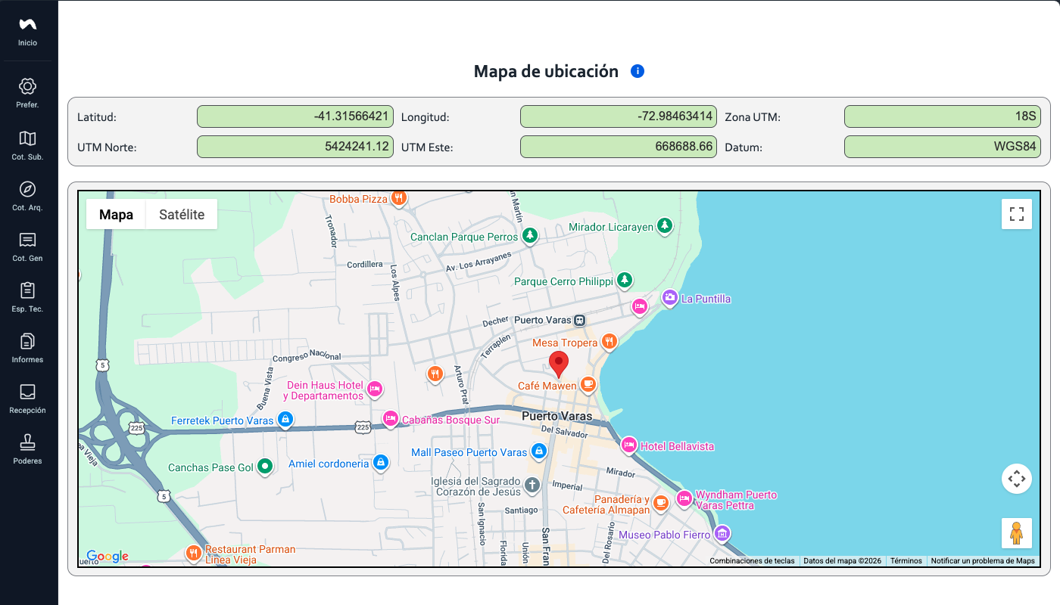1060x605 pixels.
Task: Click Panadería y Cafetería Almapan marker
Action: [661, 504]
